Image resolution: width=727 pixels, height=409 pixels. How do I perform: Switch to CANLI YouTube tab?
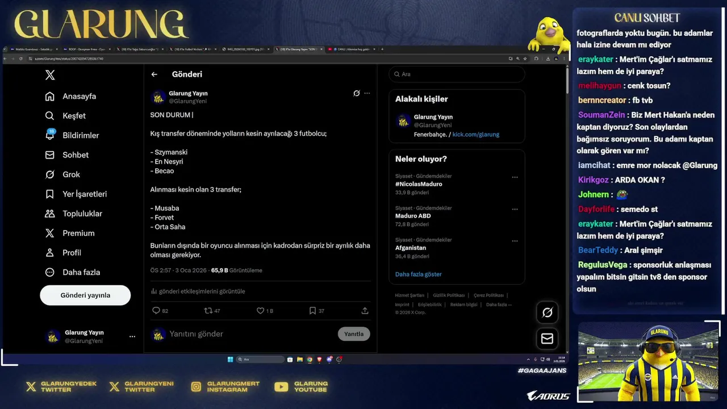click(352, 49)
